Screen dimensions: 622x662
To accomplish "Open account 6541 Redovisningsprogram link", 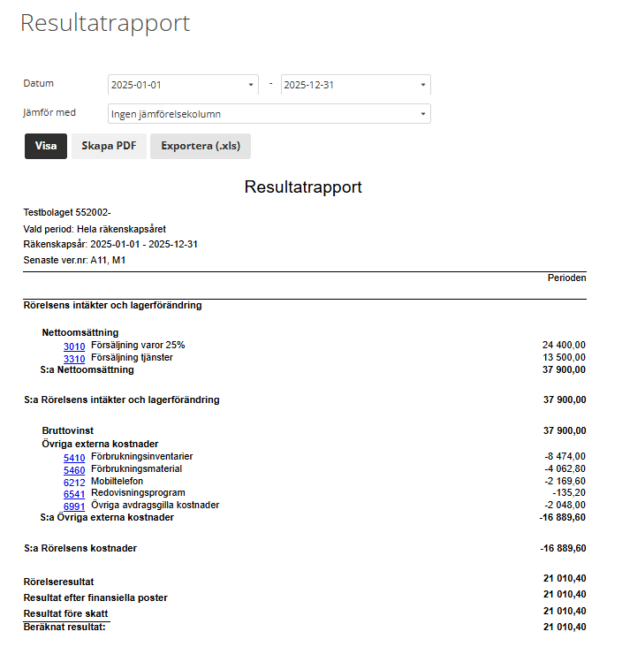I will 74,494.
